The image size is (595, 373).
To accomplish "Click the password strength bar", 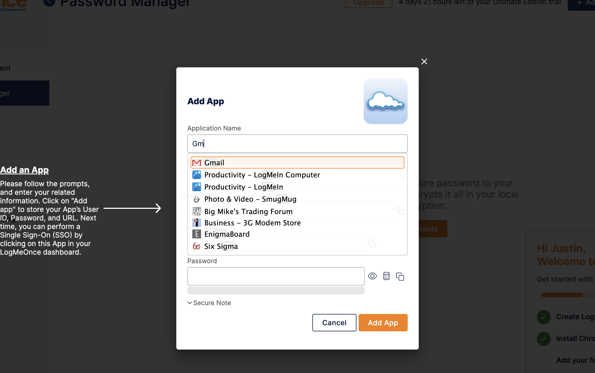I will (x=276, y=291).
